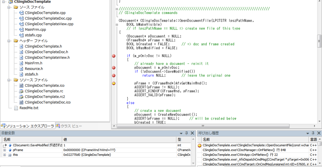The height and width of the screenshot is (167, 322).
Task: Click the 言語 column header
Action: coord(314,140)
